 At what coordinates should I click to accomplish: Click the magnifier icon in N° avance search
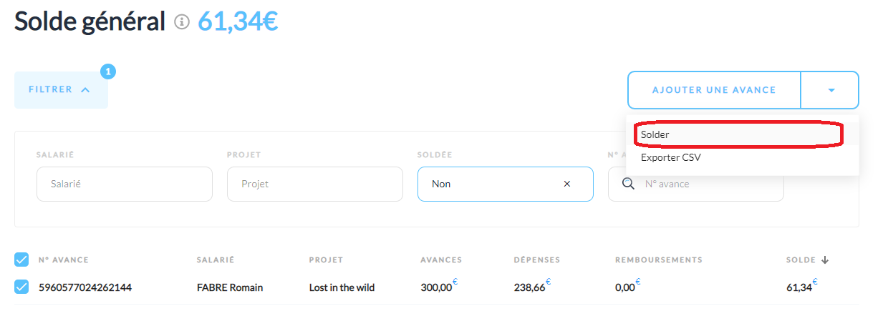628,184
